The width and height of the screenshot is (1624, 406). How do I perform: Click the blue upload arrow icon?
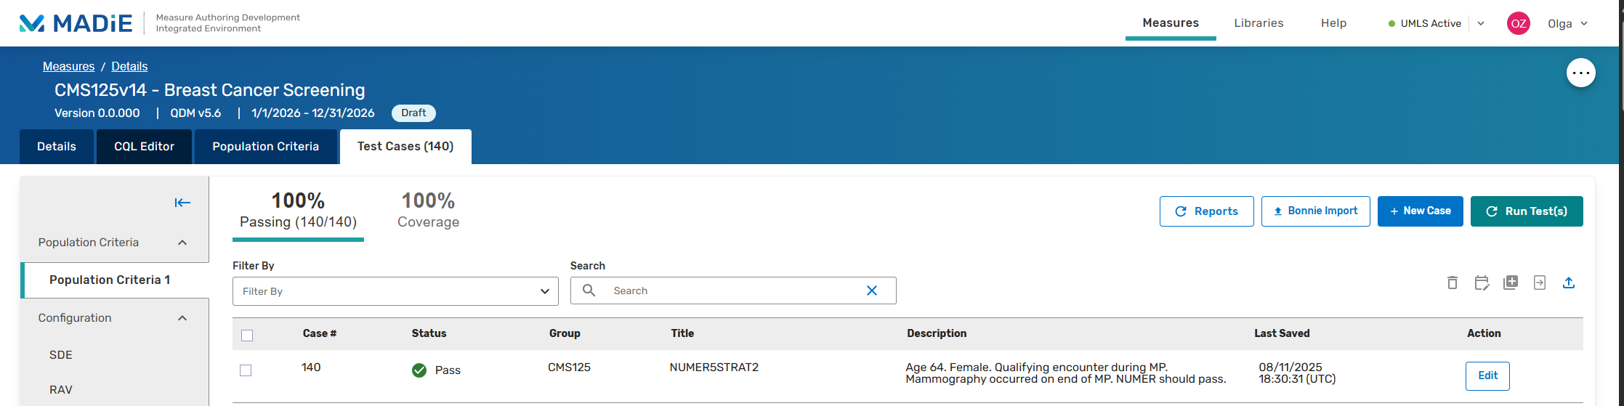pos(1568,283)
